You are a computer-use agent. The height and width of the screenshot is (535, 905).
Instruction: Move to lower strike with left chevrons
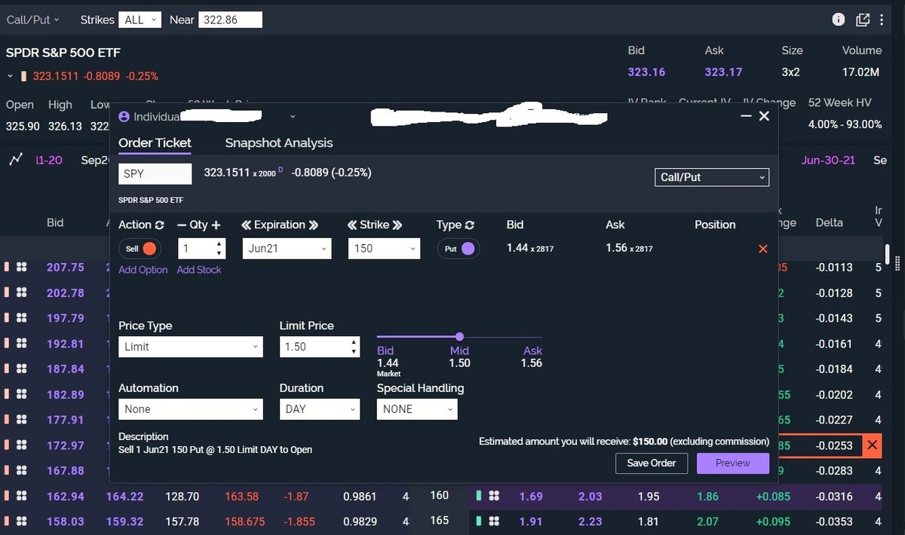(352, 225)
